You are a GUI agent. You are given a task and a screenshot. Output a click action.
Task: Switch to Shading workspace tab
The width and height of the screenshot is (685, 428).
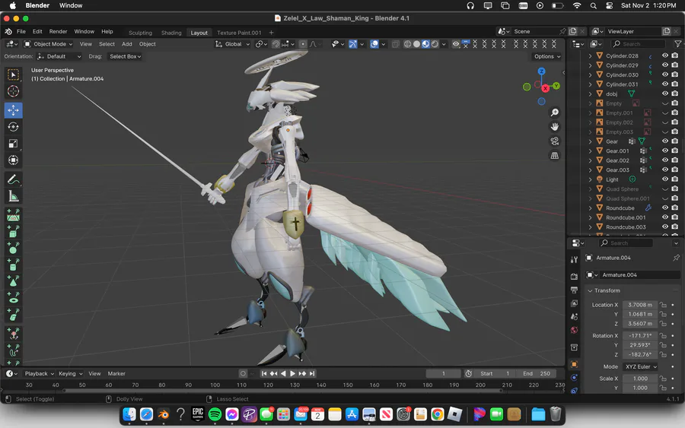[x=171, y=33]
